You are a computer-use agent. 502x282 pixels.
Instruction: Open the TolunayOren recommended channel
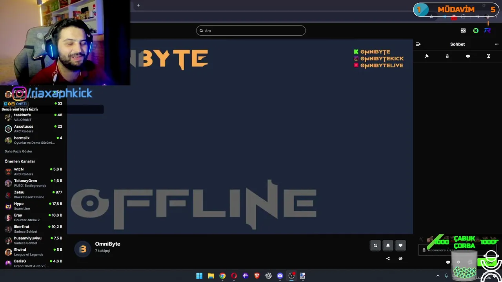click(33, 183)
